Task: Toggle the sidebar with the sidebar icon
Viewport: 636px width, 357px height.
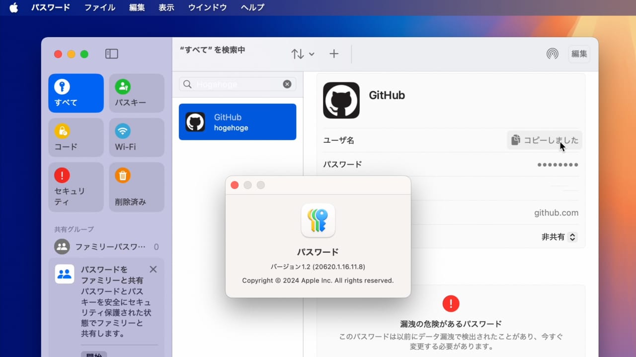Action: 112,54
